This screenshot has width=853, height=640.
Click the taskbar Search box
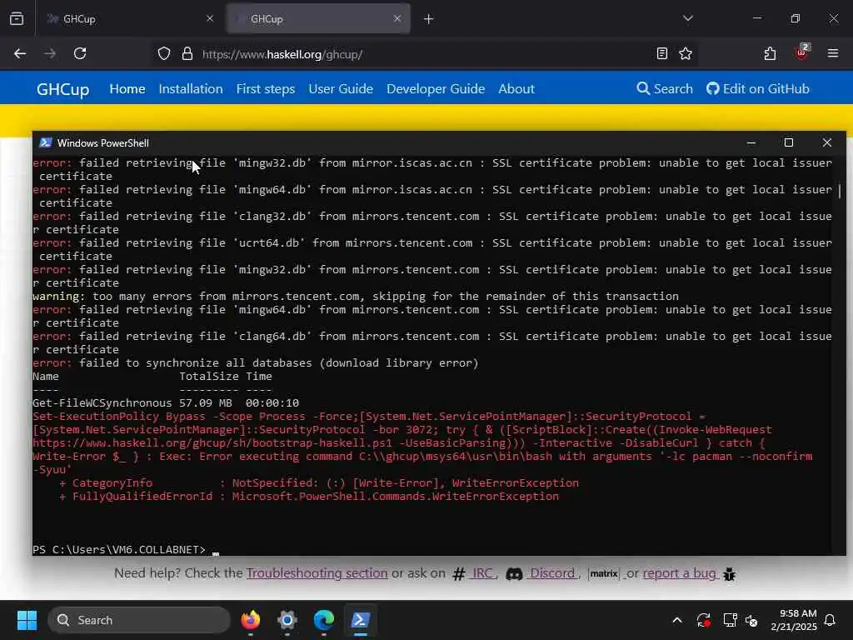139,620
